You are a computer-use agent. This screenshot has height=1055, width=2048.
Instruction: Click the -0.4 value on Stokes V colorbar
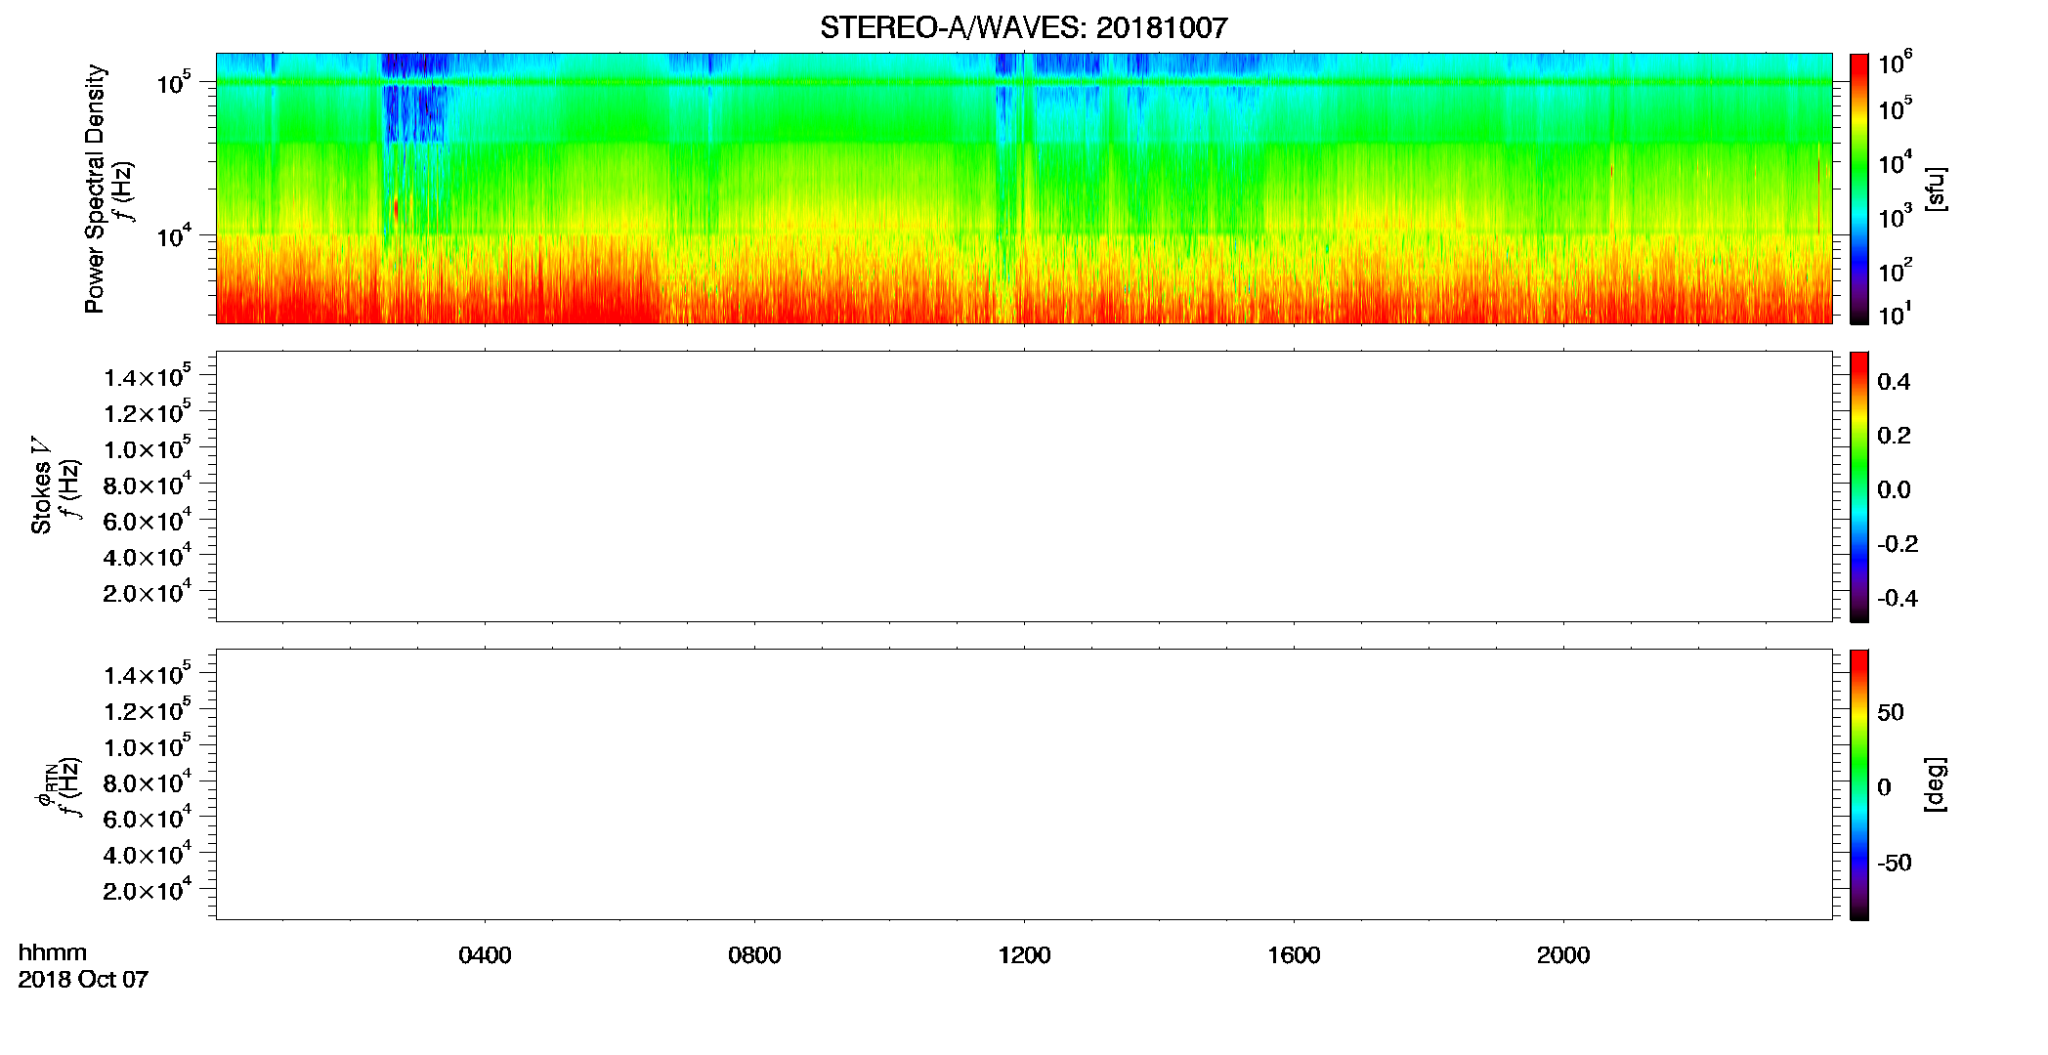[x=1898, y=598]
